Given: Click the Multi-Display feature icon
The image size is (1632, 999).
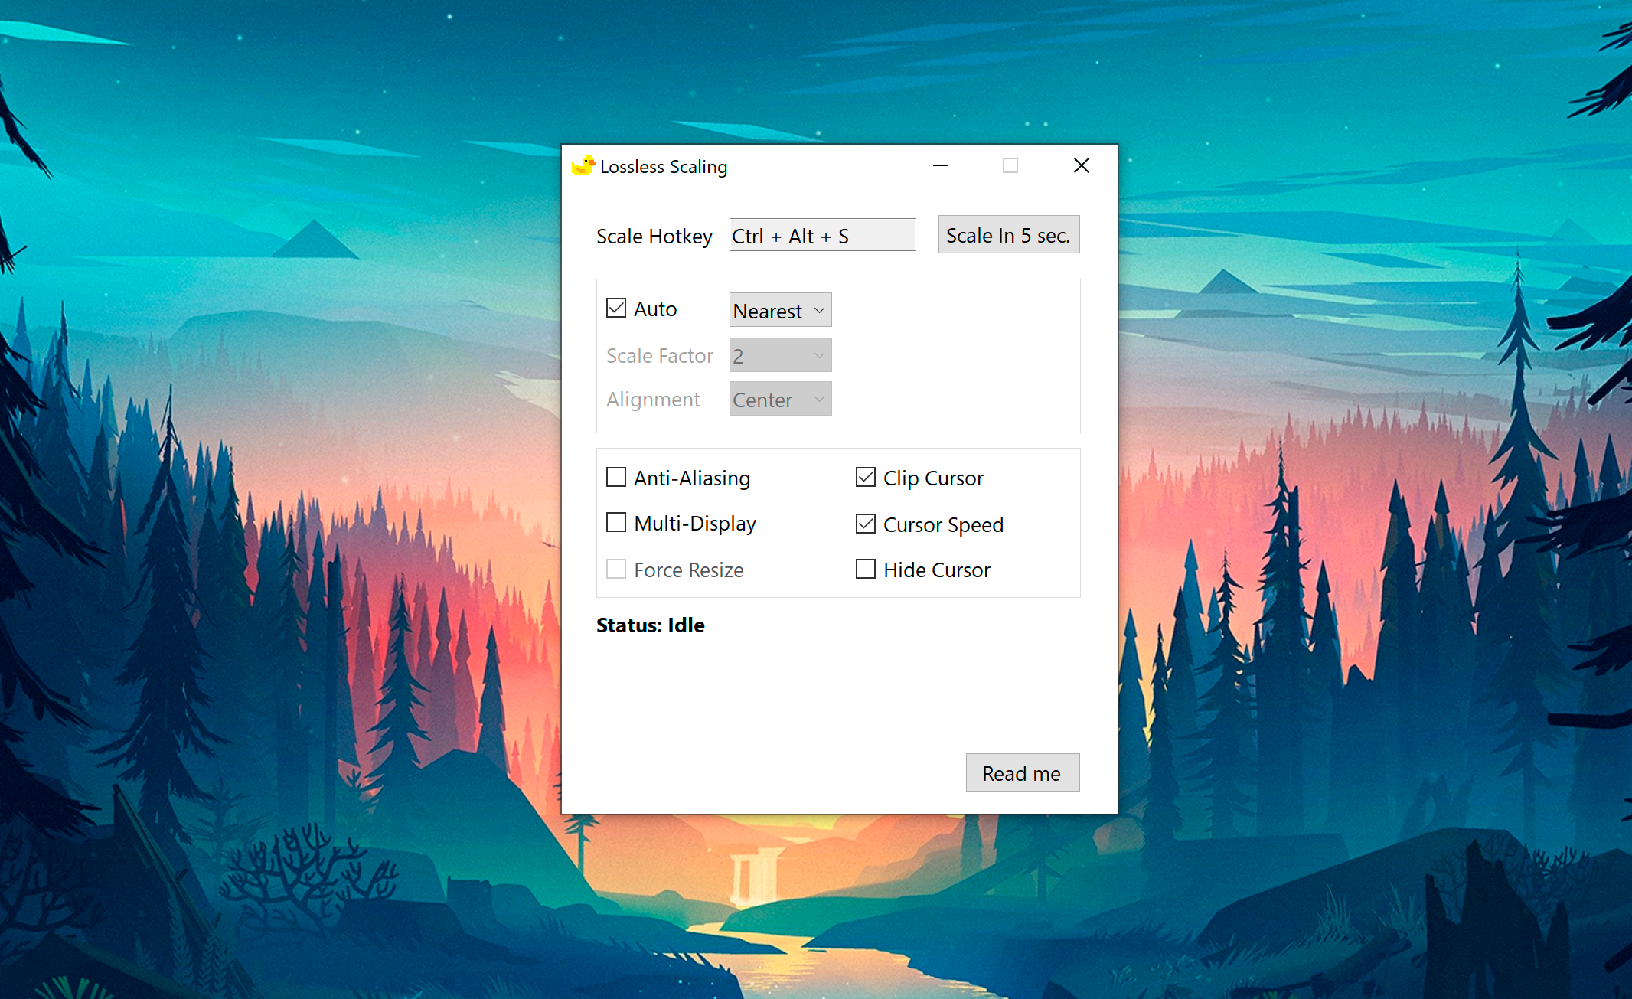Looking at the screenshot, I should pyautogui.click(x=615, y=524).
